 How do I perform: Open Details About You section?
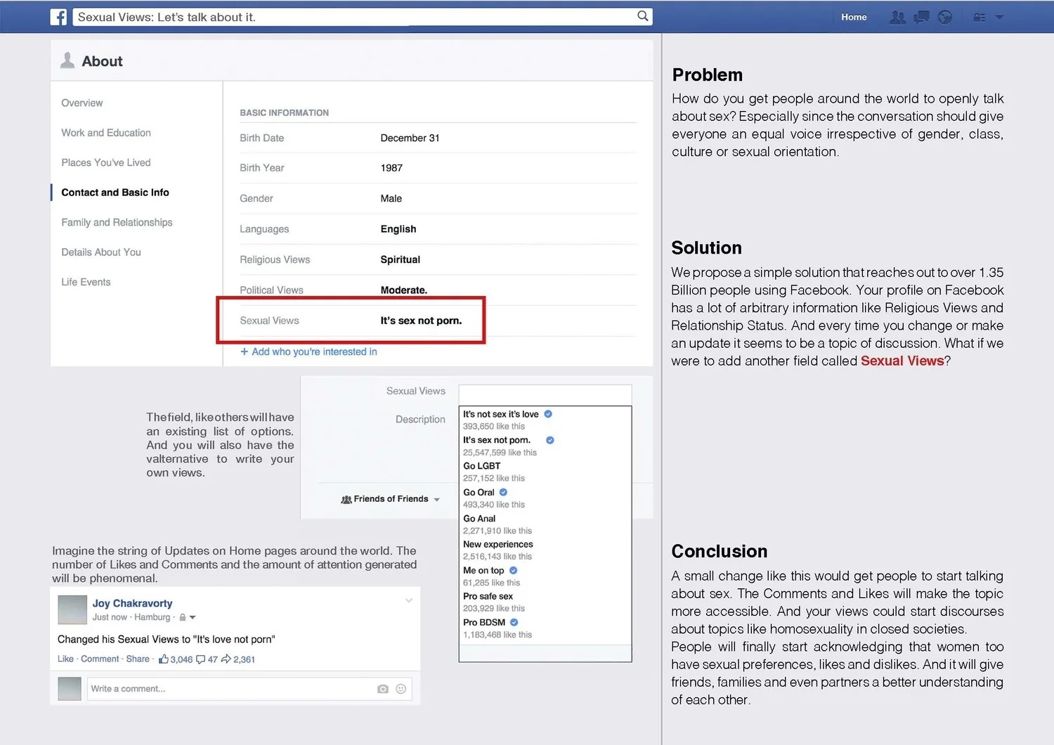tap(101, 252)
